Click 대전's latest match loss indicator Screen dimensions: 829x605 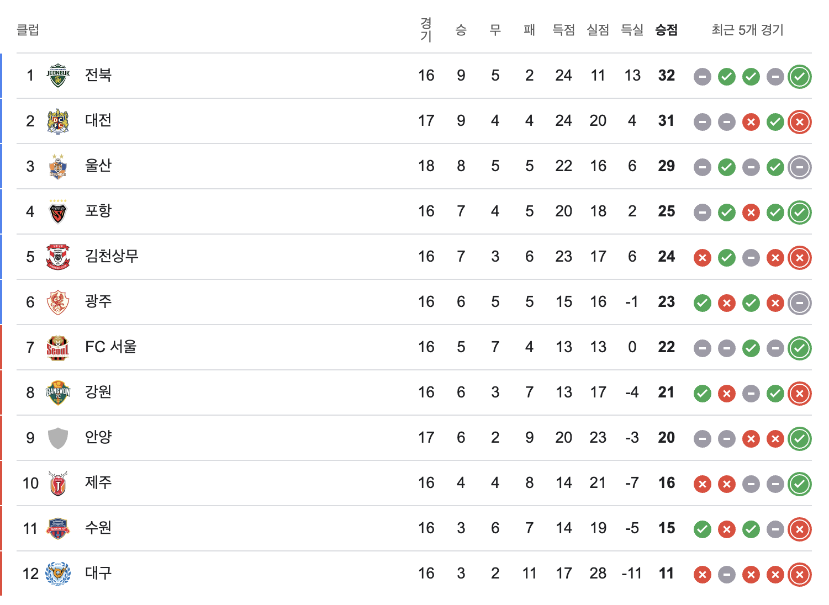(800, 122)
